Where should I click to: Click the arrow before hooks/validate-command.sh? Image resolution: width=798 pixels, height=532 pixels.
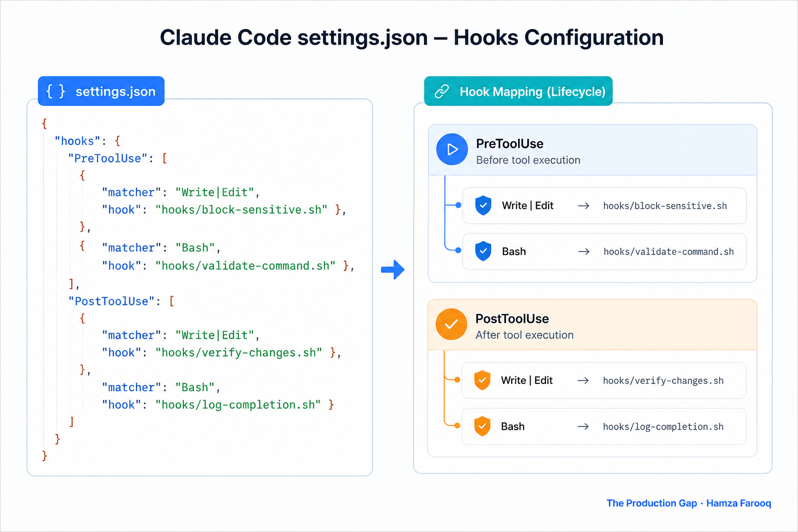tap(583, 251)
